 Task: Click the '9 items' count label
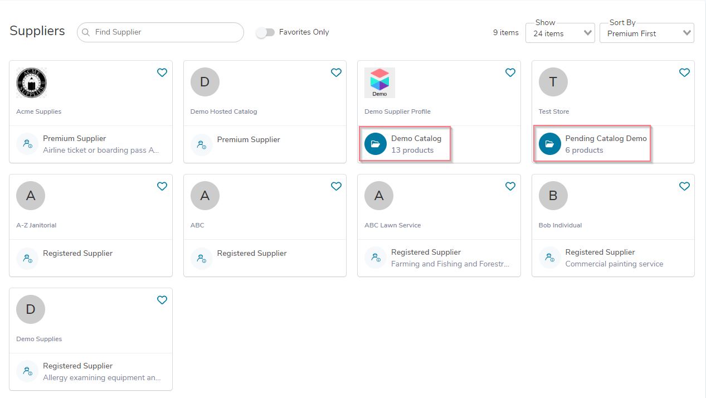click(505, 32)
